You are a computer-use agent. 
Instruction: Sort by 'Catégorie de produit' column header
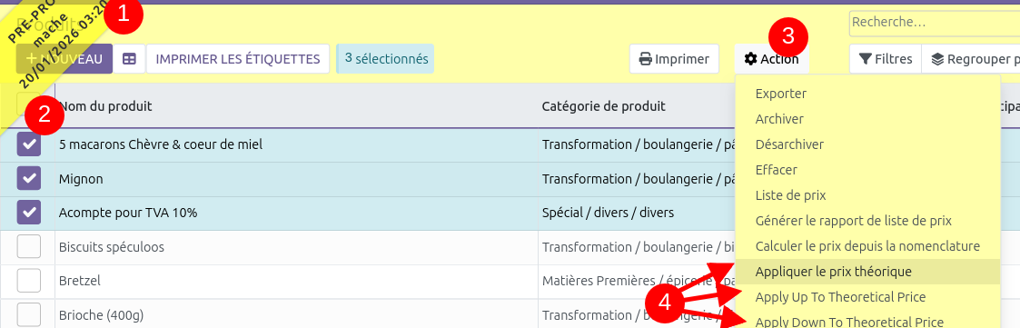point(603,105)
